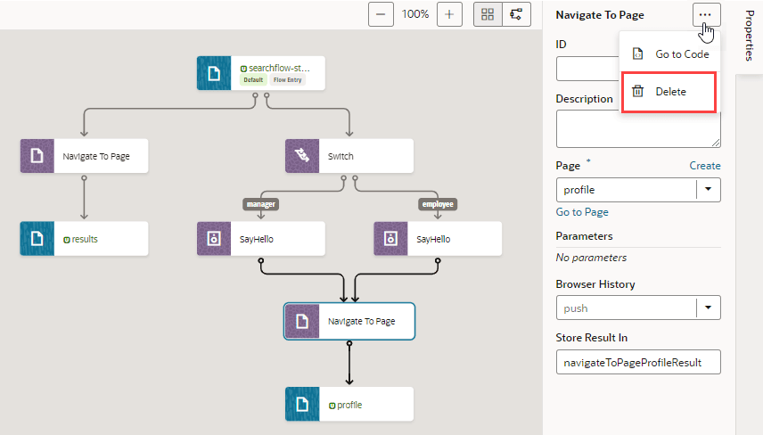
Task: Click the No parameters text
Action: pyautogui.click(x=591, y=258)
